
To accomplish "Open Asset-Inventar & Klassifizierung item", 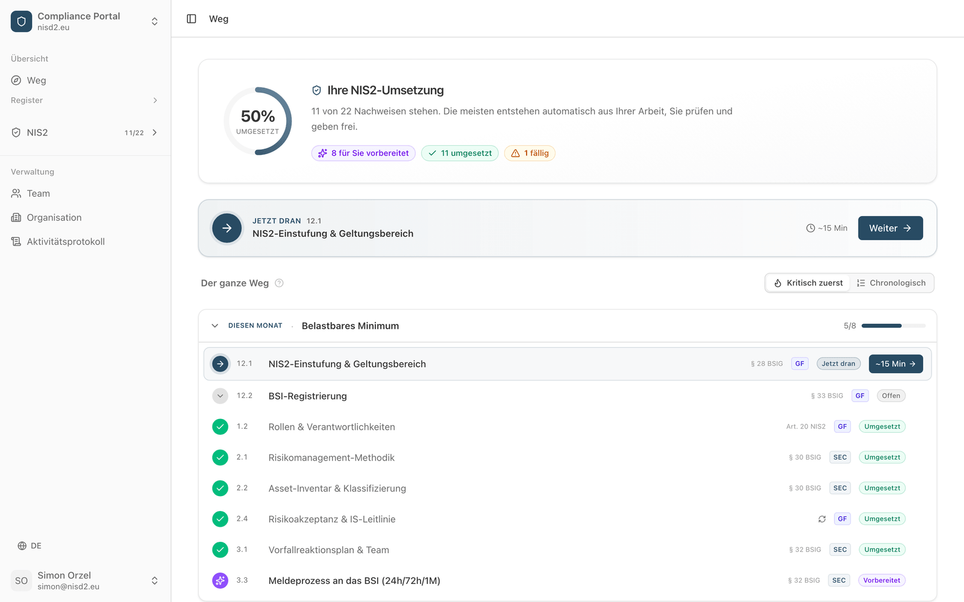I will 337,488.
